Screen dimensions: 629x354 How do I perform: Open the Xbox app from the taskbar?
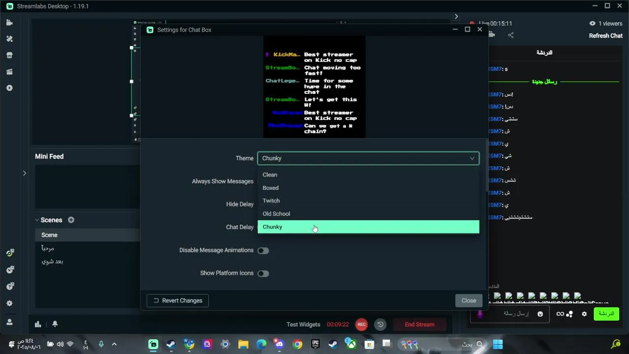coord(351,344)
